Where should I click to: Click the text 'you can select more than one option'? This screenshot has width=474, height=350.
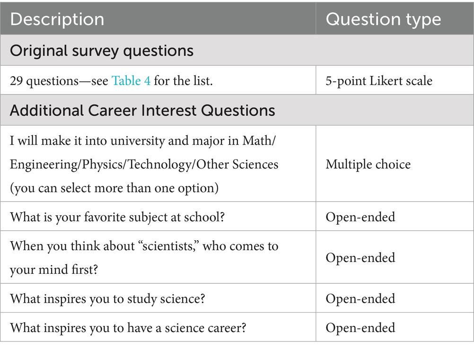[x=114, y=188]
